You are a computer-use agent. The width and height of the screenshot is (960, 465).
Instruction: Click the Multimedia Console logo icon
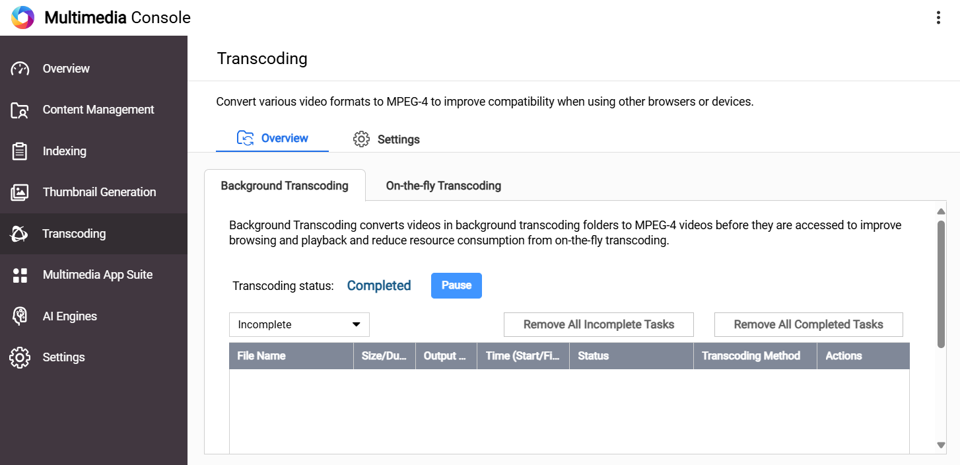(22, 18)
